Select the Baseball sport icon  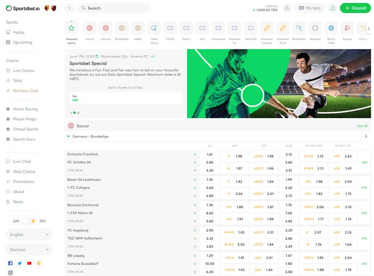click(315, 28)
